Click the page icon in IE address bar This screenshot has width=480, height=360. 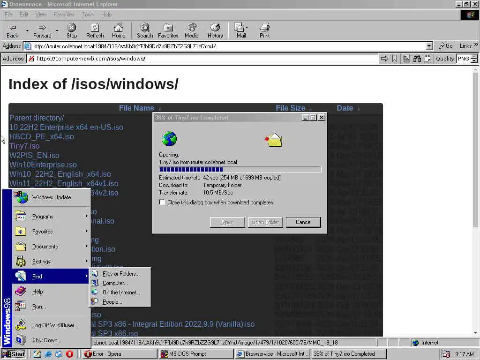pyautogui.click(x=28, y=46)
